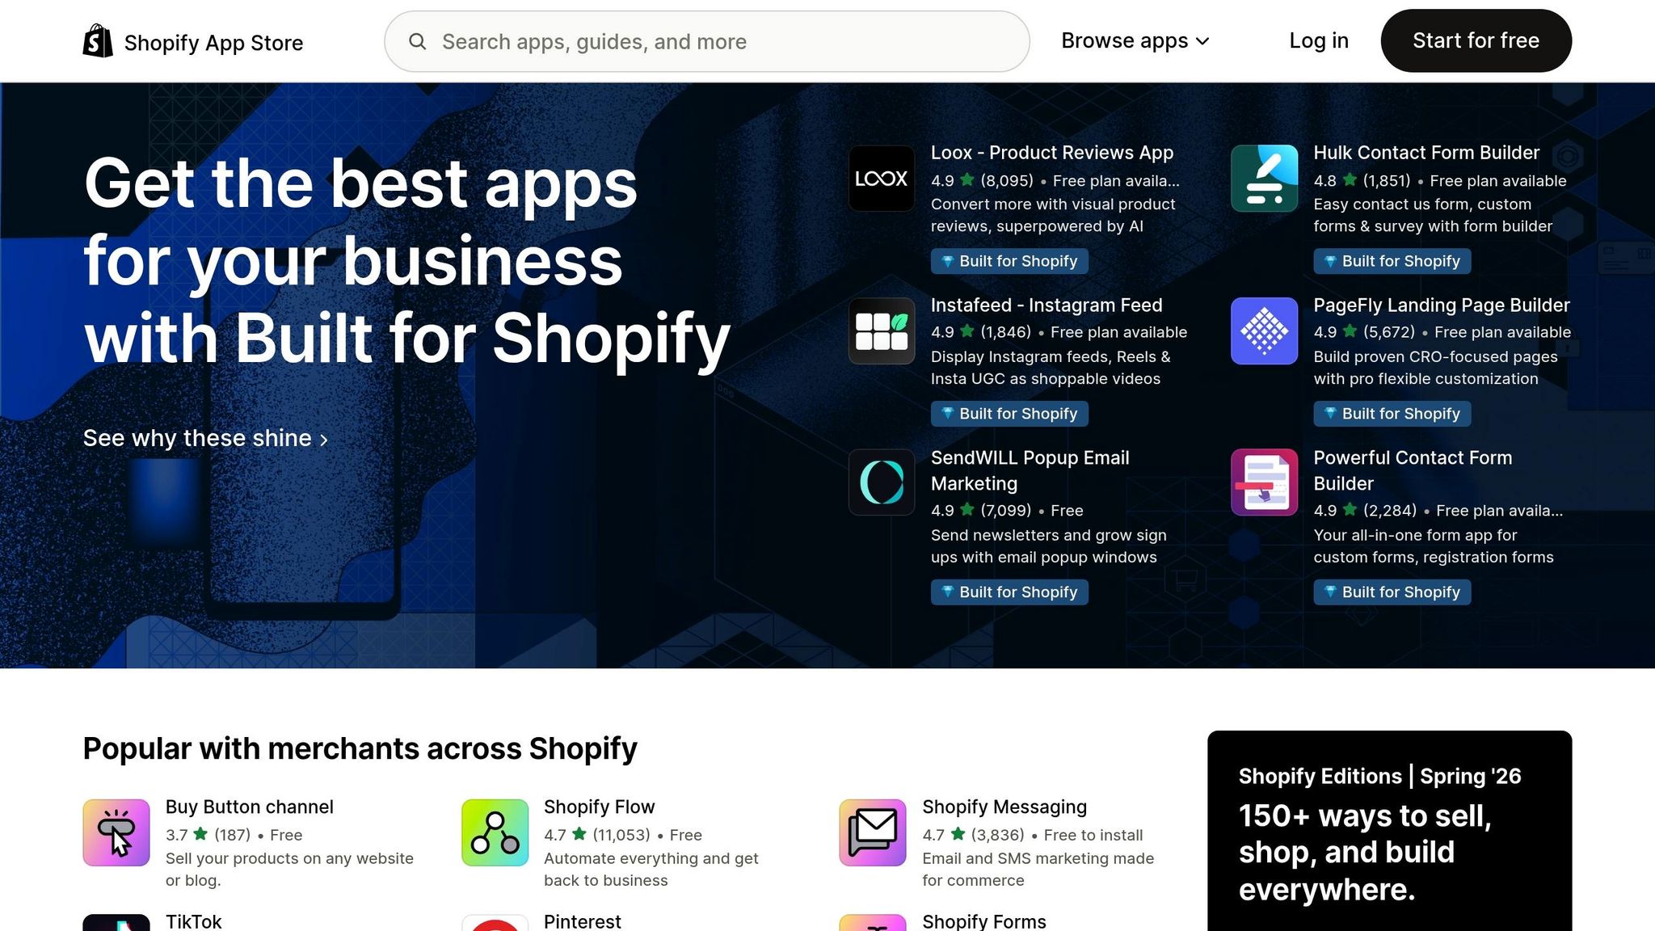Click the 150+ ways to sell headline

point(1365,853)
